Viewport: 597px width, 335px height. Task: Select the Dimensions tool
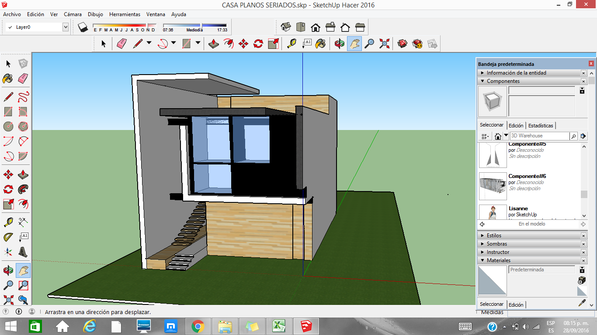click(23, 222)
